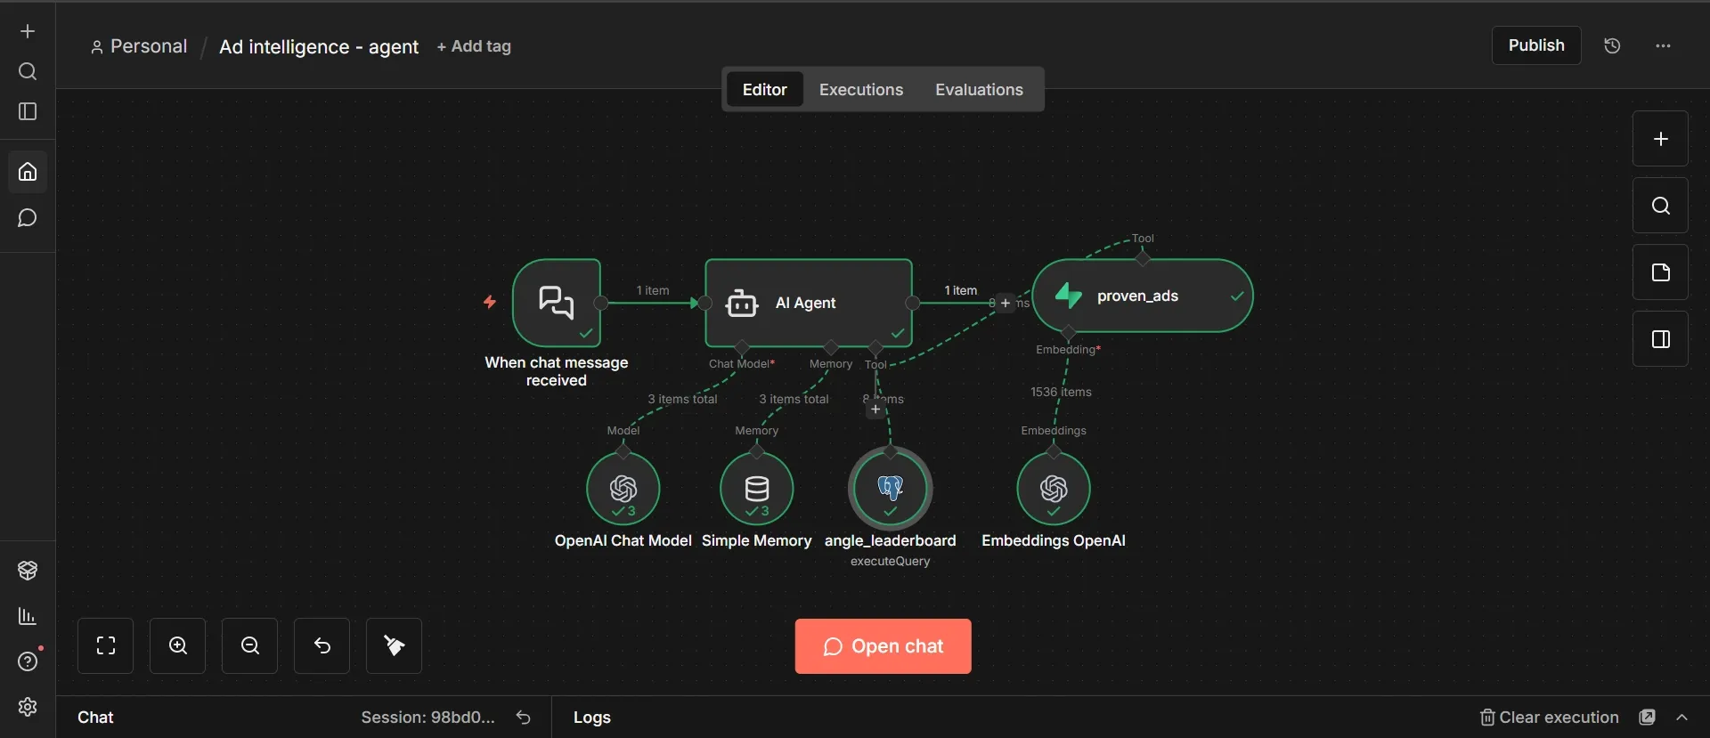Click Clear execution
The height and width of the screenshot is (738, 1710).
[1549, 718]
